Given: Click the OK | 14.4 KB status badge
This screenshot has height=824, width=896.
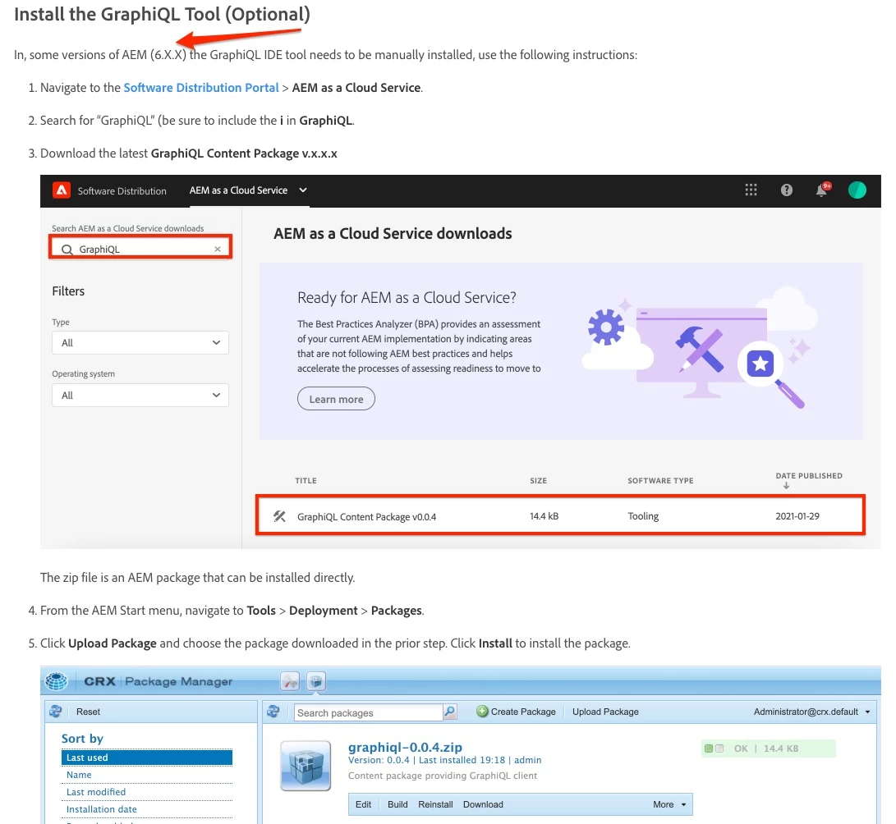Looking at the screenshot, I should (x=768, y=748).
